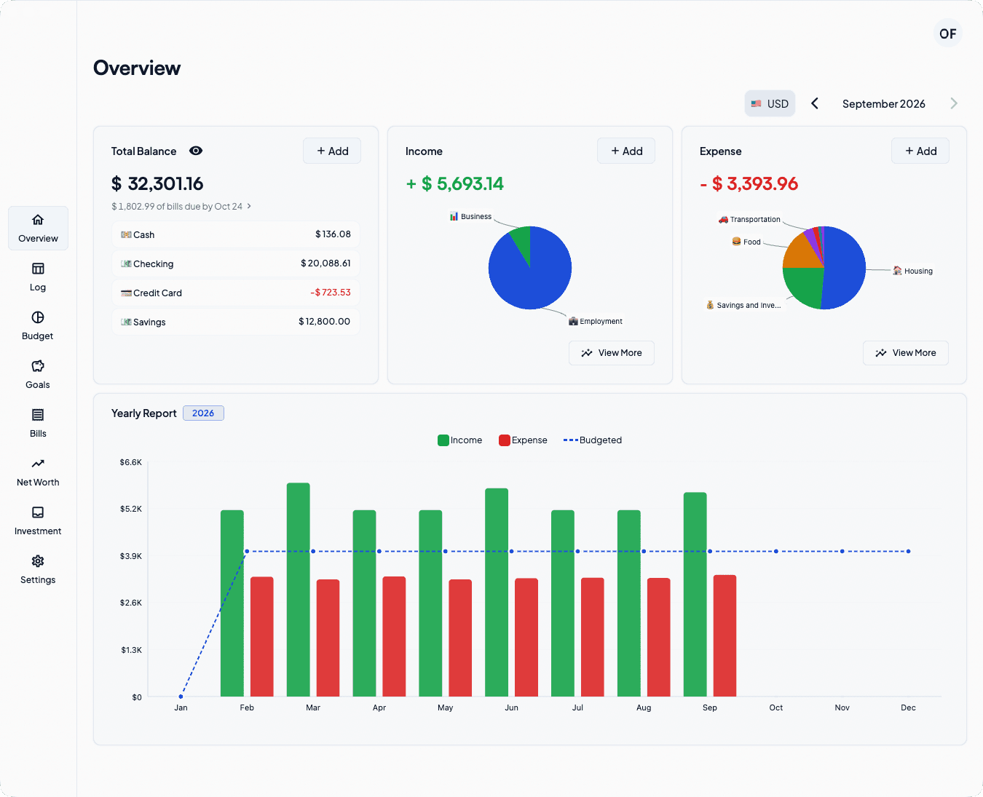The height and width of the screenshot is (797, 983).
Task: Toggle the Budgeted legend in Yearly Report
Action: click(x=593, y=440)
